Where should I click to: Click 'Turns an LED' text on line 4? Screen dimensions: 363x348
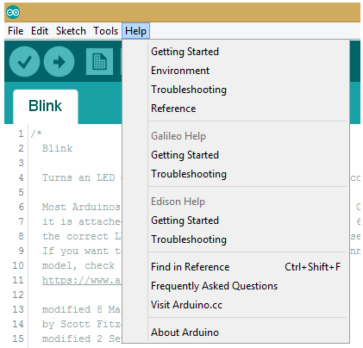(x=78, y=177)
